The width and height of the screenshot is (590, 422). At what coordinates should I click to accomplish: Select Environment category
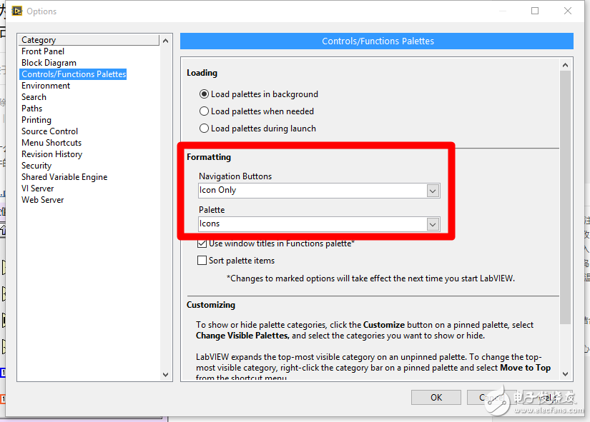coord(46,86)
